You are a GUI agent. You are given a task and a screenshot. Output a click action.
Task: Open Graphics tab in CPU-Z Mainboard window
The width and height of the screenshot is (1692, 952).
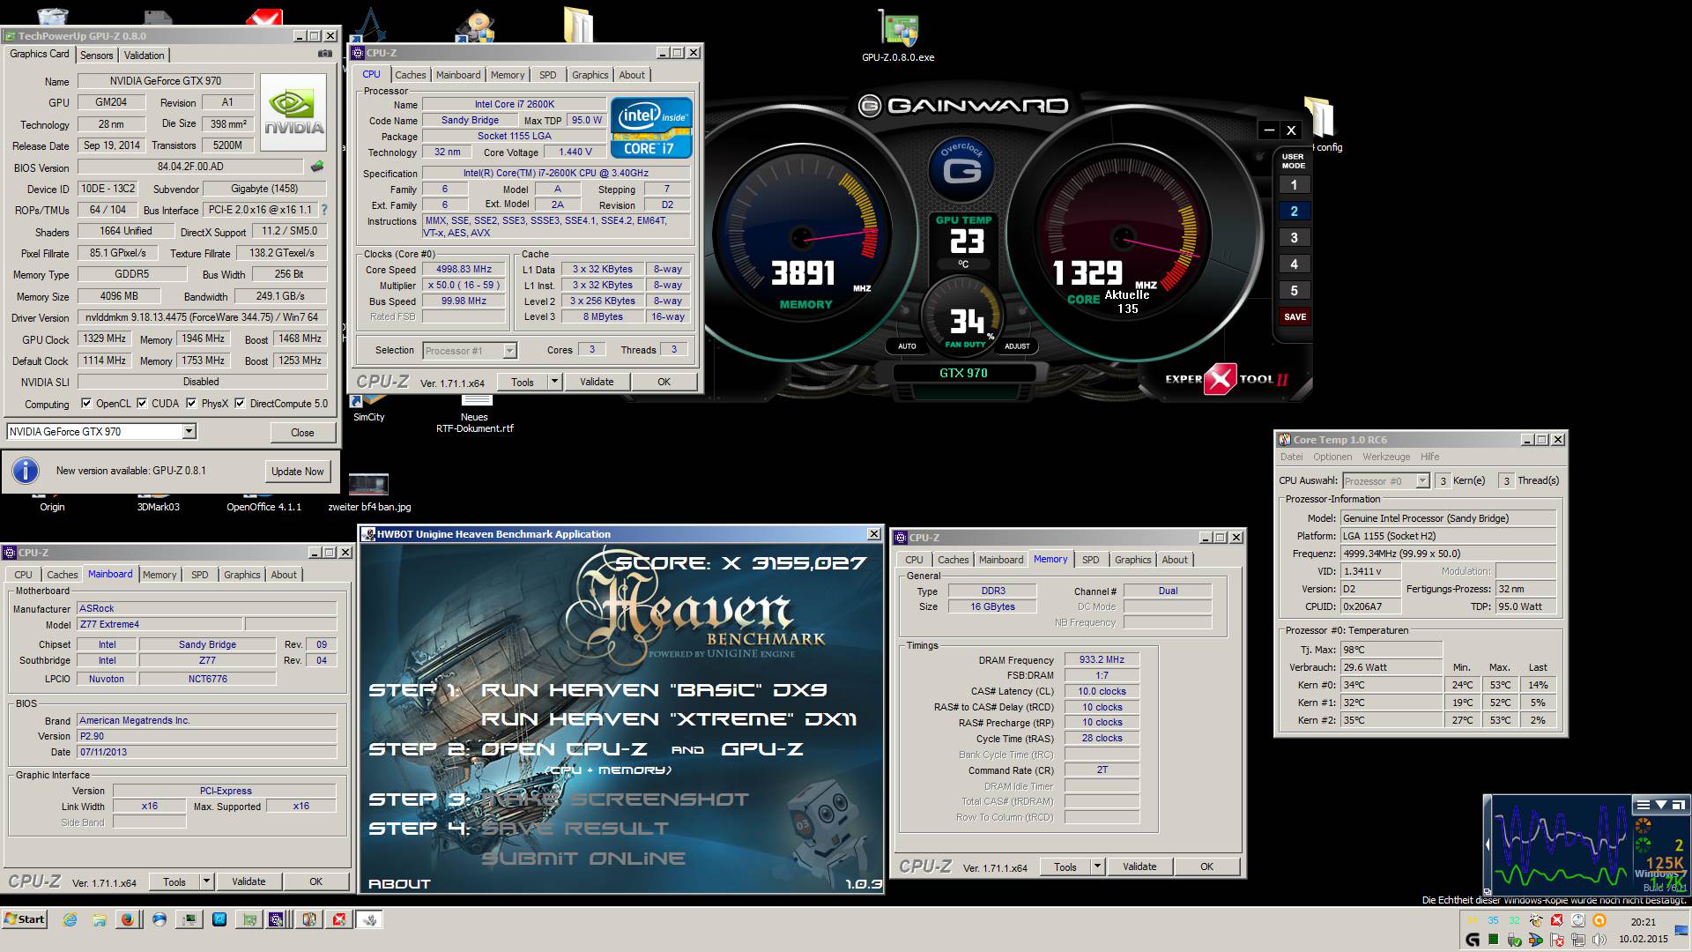pyautogui.click(x=242, y=575)
